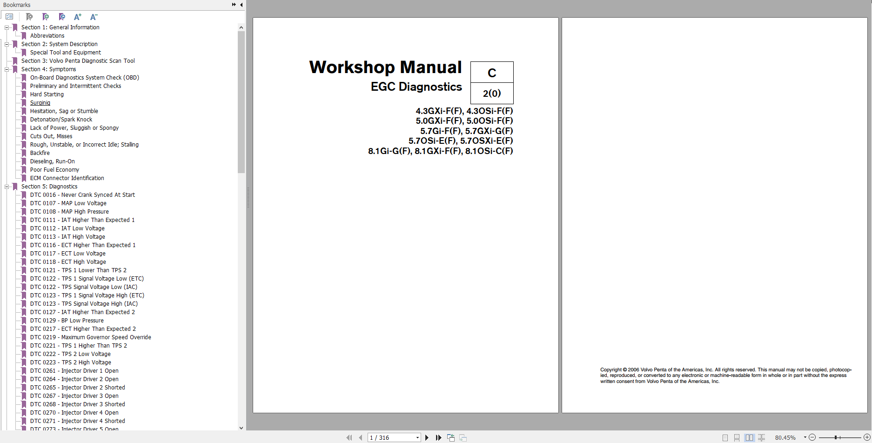
Task: Open the bookmark options menu icon
Action: tap(9, 17)
